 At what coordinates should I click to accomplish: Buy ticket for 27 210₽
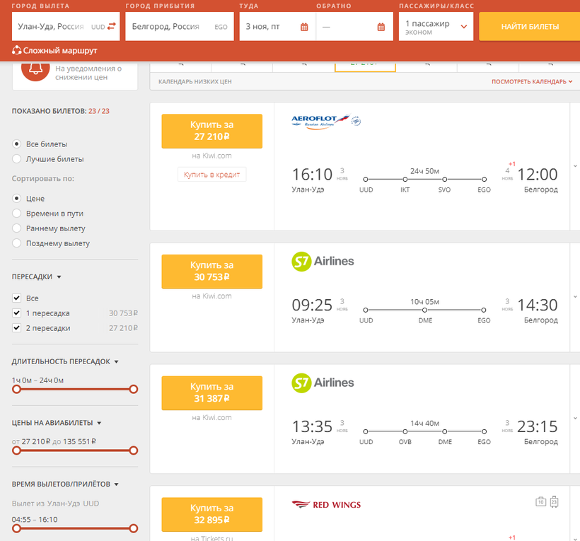(212, 131)
